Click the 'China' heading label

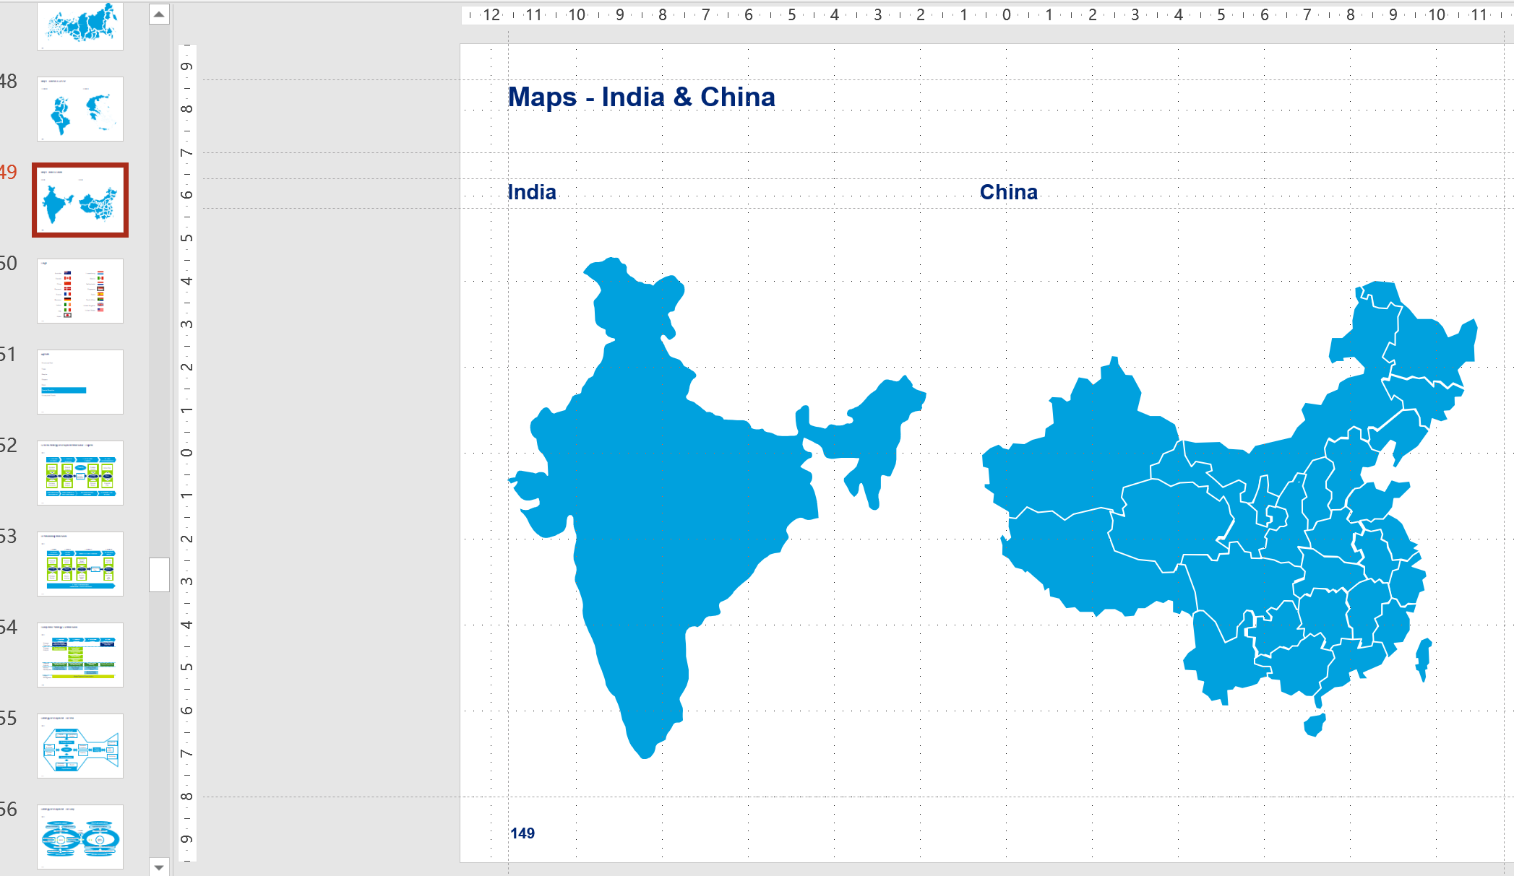click(1008, 192)
